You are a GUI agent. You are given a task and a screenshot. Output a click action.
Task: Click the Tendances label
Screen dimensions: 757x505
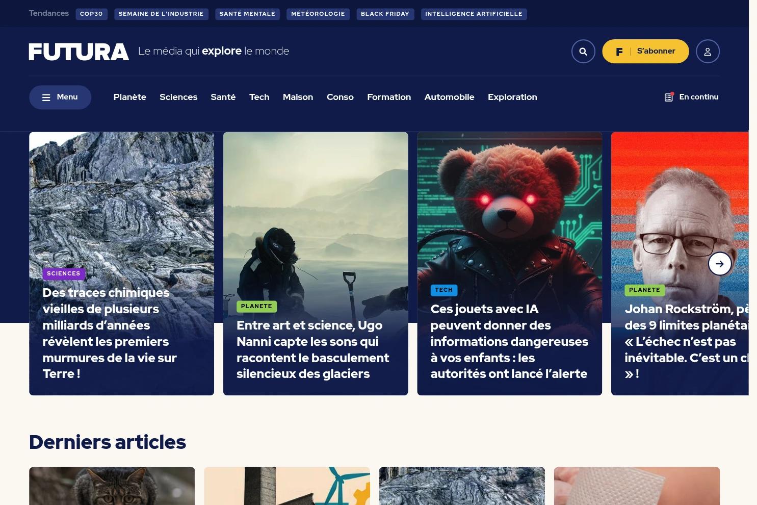pyautogui.click(x=49, y=13)
